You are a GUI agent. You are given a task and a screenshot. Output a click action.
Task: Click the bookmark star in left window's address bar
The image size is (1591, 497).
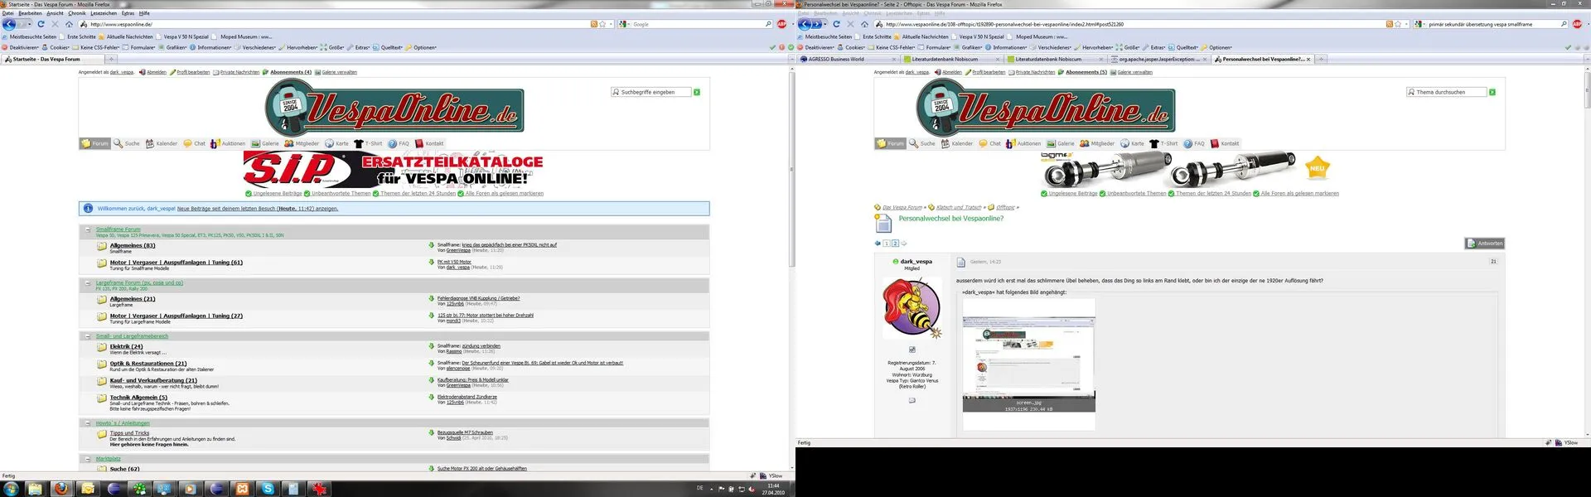tap(602, 24)
